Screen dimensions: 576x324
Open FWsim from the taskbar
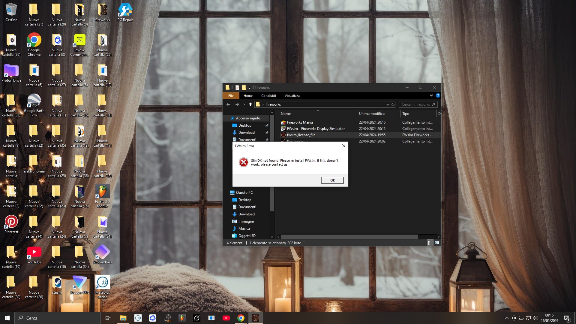pyautogui.click(x=167, y=318)
